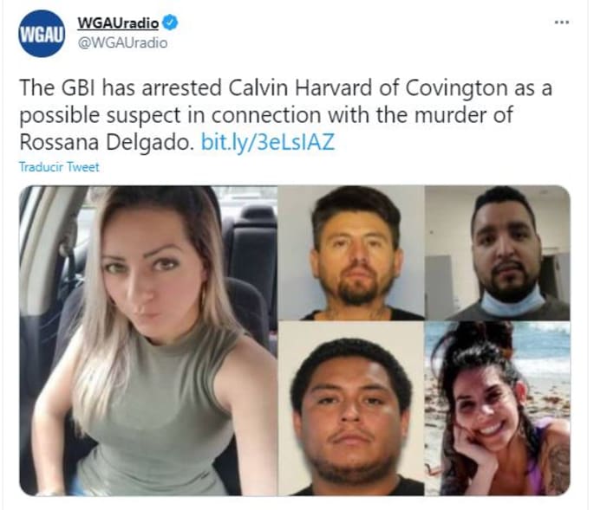Follow the bit.ly/3eLsIAZ link
The width and height of the screenshot is (607, 510).
267,142
